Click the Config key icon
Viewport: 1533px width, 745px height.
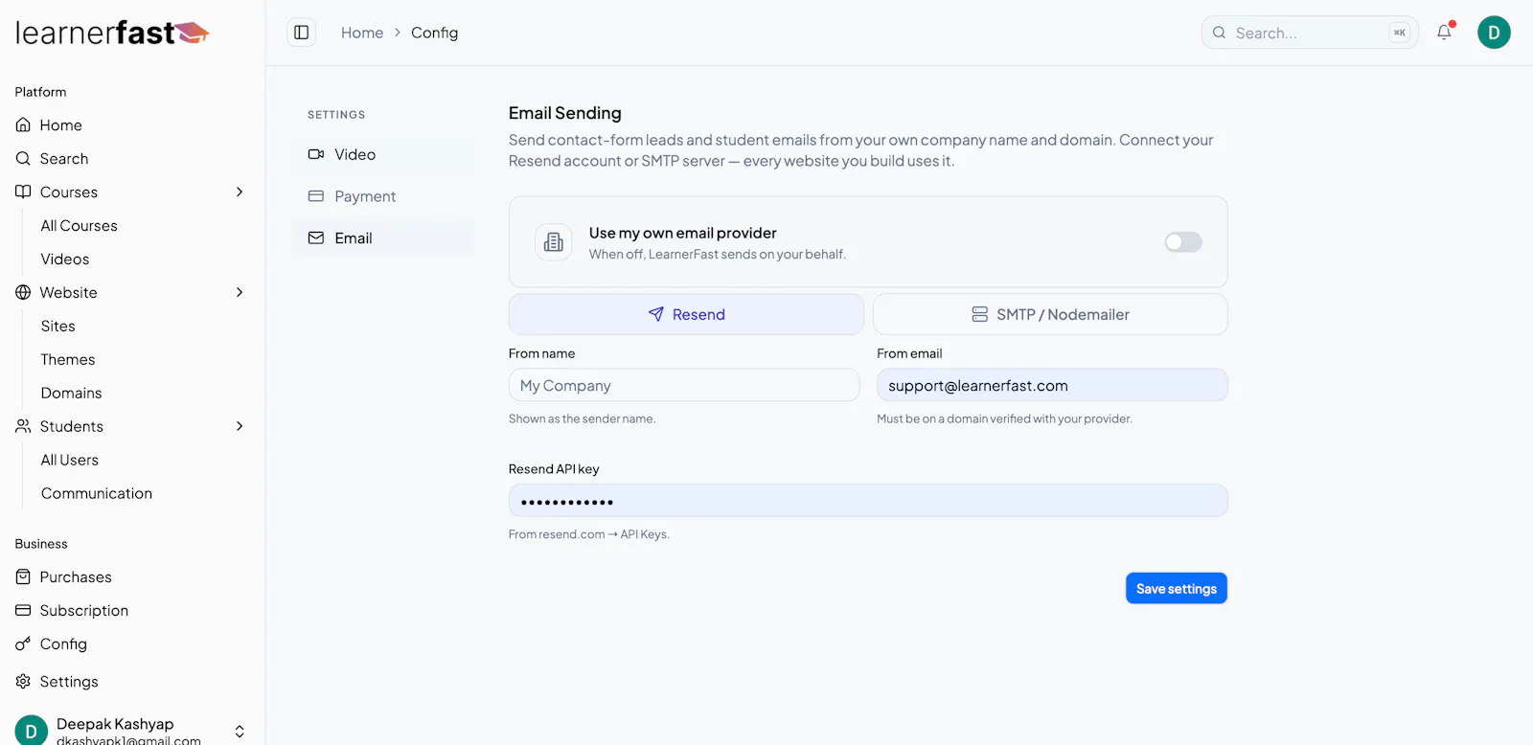coord(23,643)
